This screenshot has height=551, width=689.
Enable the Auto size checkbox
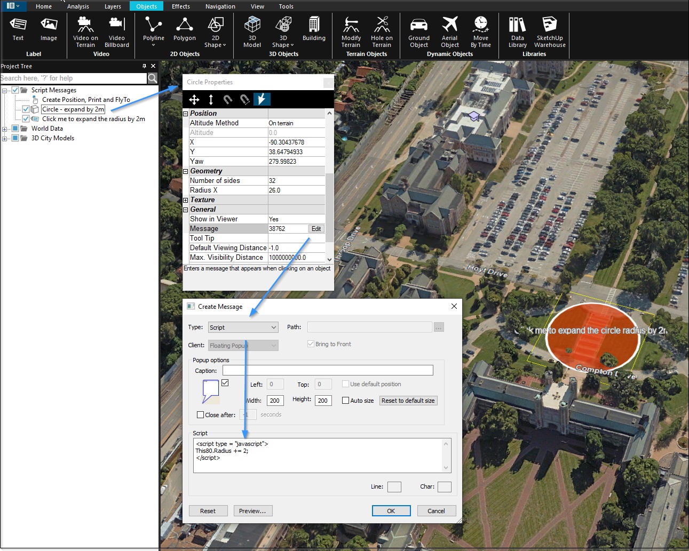(345, 401)
